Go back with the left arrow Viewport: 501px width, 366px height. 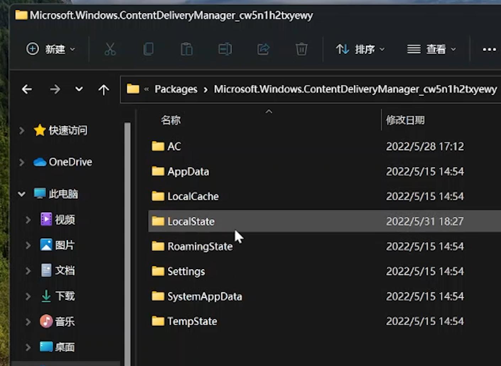tap(27, 89)
